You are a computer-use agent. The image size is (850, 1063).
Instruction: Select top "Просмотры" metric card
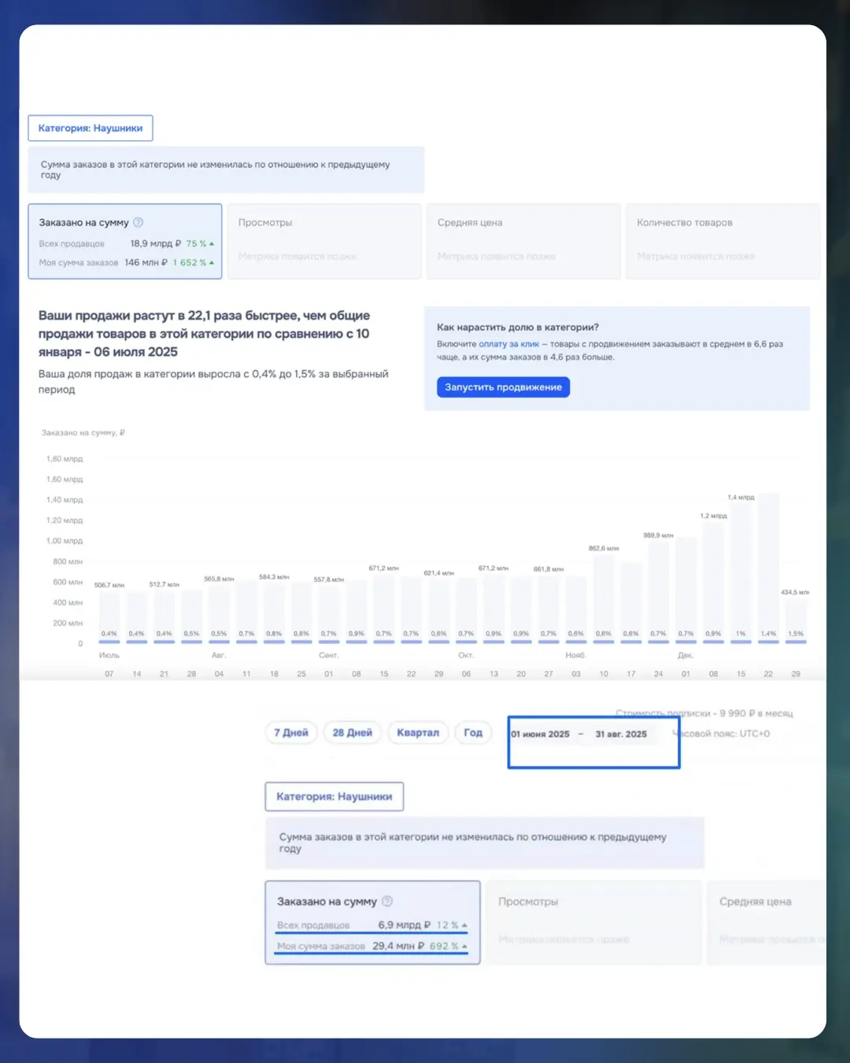pyautogui.click(x=324, y=242)
